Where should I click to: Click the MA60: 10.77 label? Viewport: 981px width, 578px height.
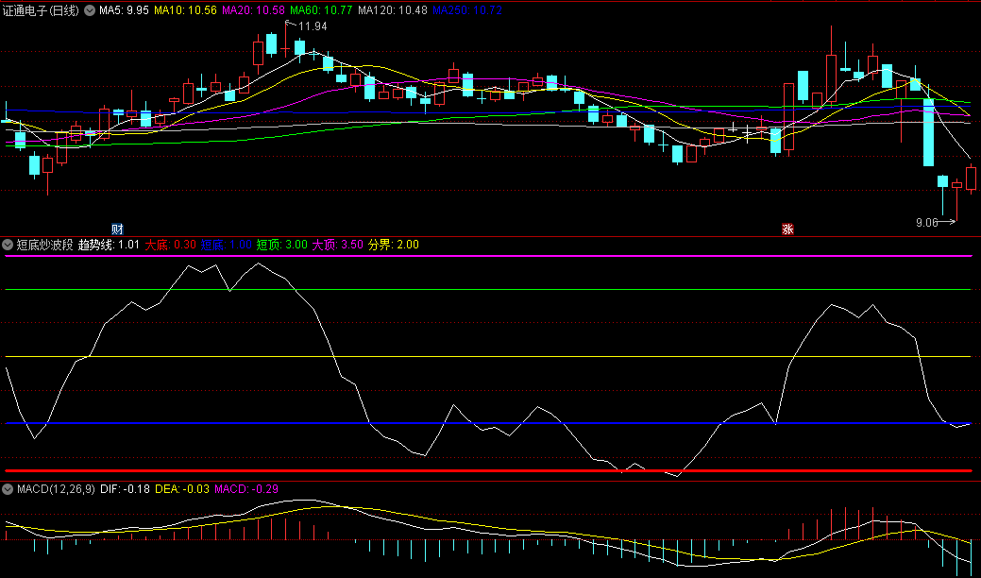tap(321, 10)
